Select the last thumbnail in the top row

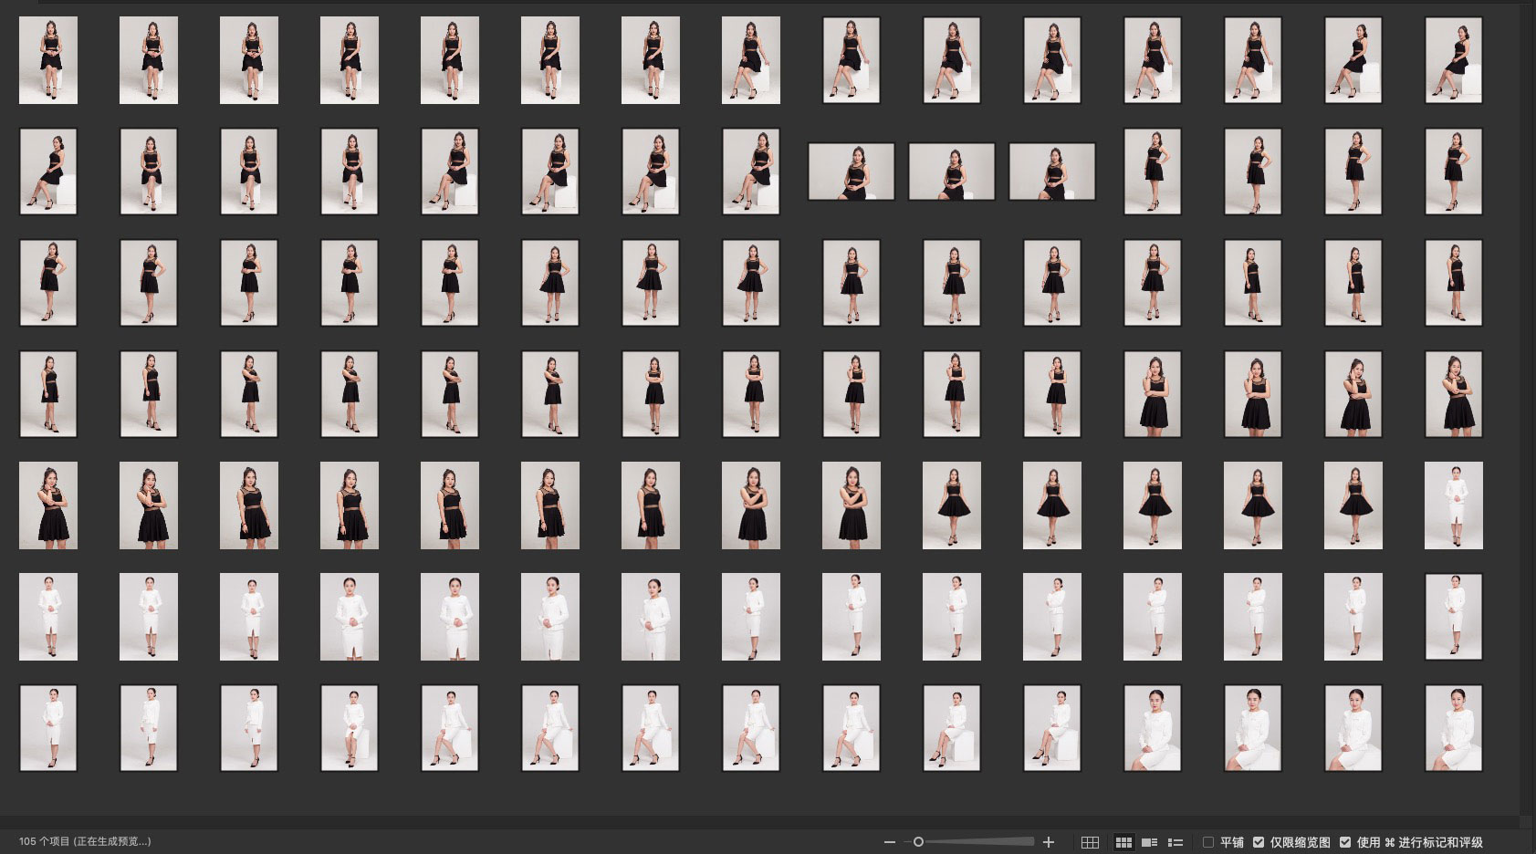[x=1453, y=60]
